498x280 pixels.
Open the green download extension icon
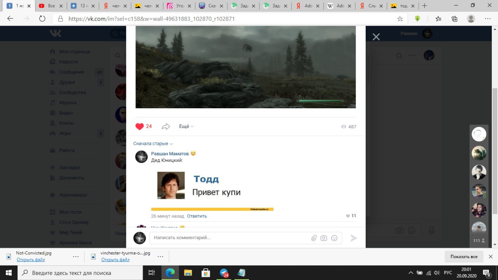(417, 19)
